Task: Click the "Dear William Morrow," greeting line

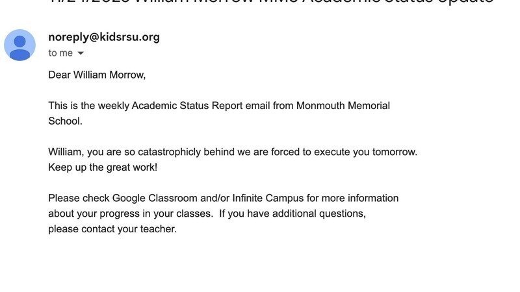Action: (97, 75)
